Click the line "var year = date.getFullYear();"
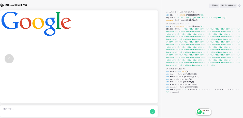The height and width of the screenshot is (118, 243). pos(182,74)
